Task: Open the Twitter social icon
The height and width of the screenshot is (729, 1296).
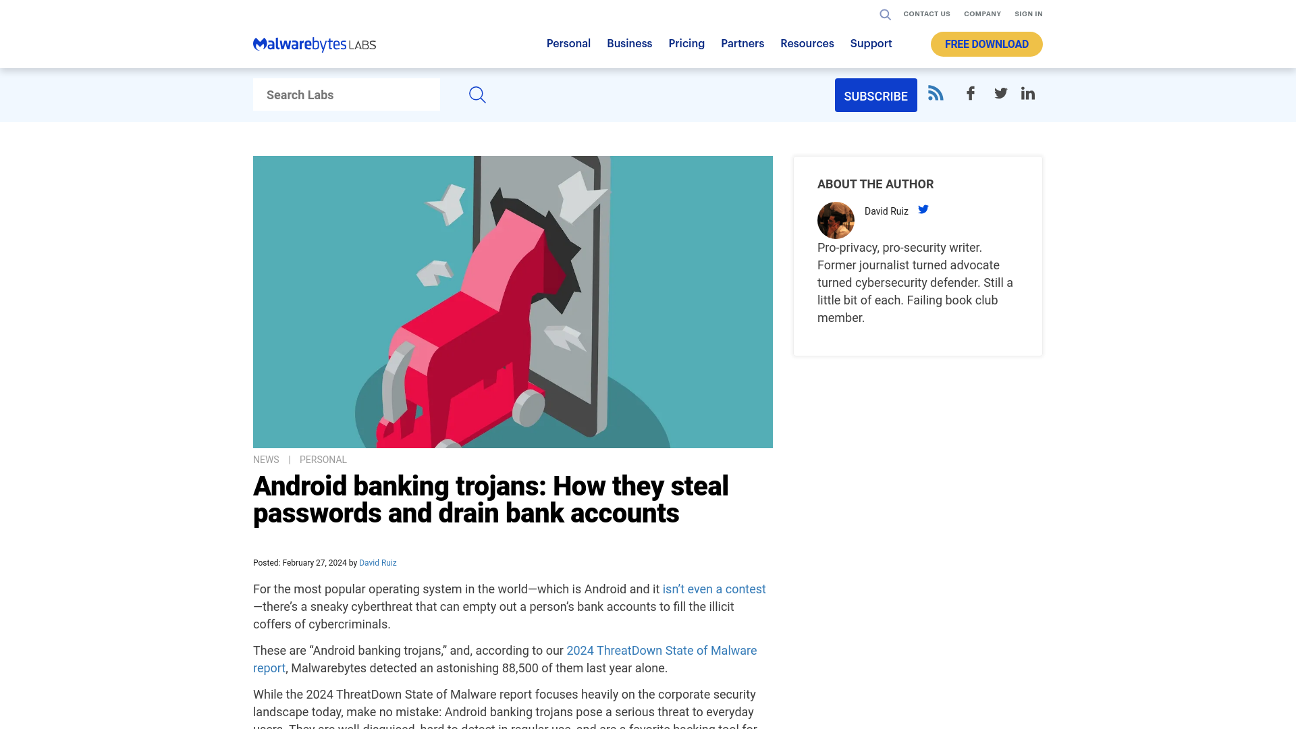Action: [1000, 92]
